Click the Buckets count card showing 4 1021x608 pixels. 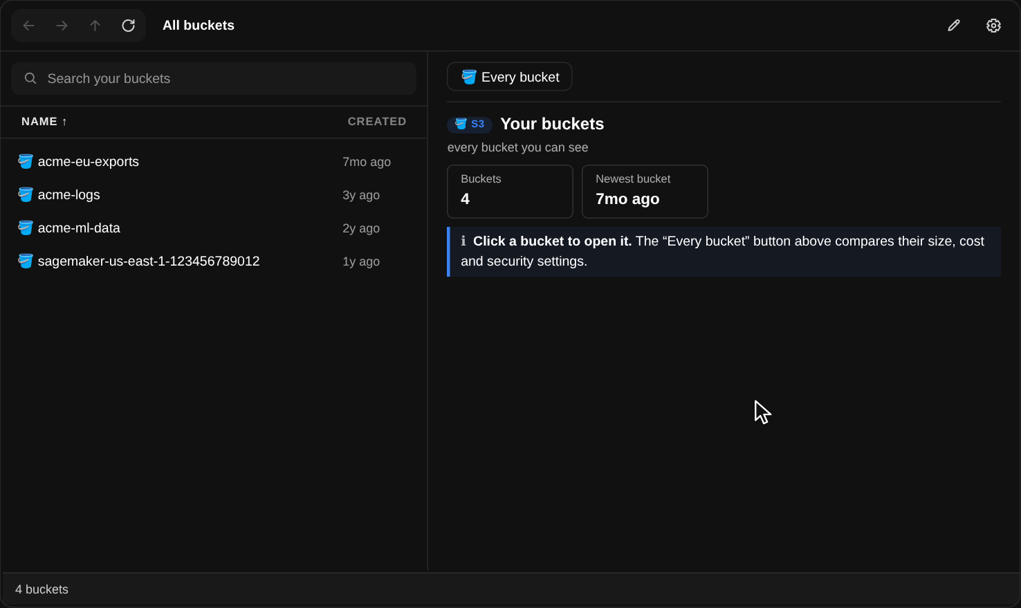[510, 191]
